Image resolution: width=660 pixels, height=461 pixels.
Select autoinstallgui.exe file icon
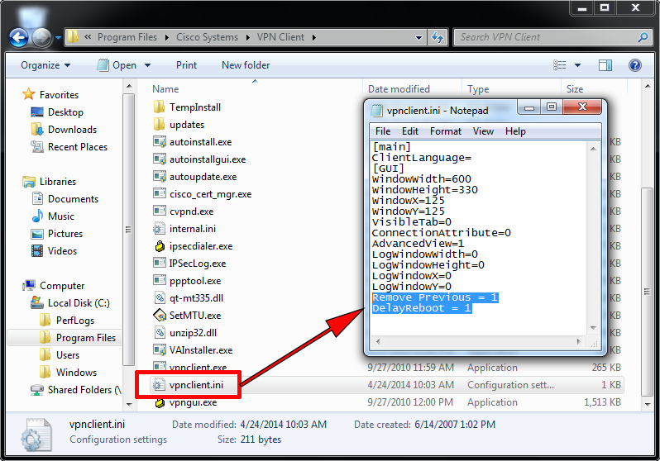point(159,159)
